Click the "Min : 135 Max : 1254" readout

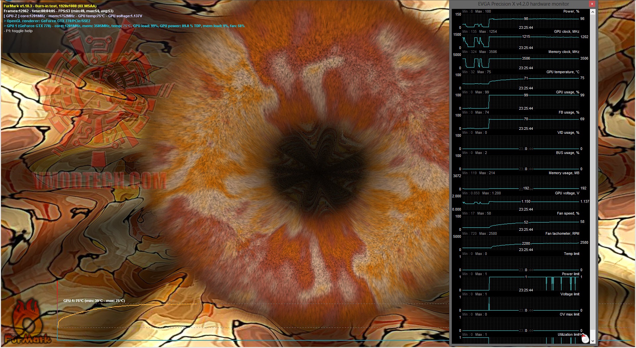point(480,31)
